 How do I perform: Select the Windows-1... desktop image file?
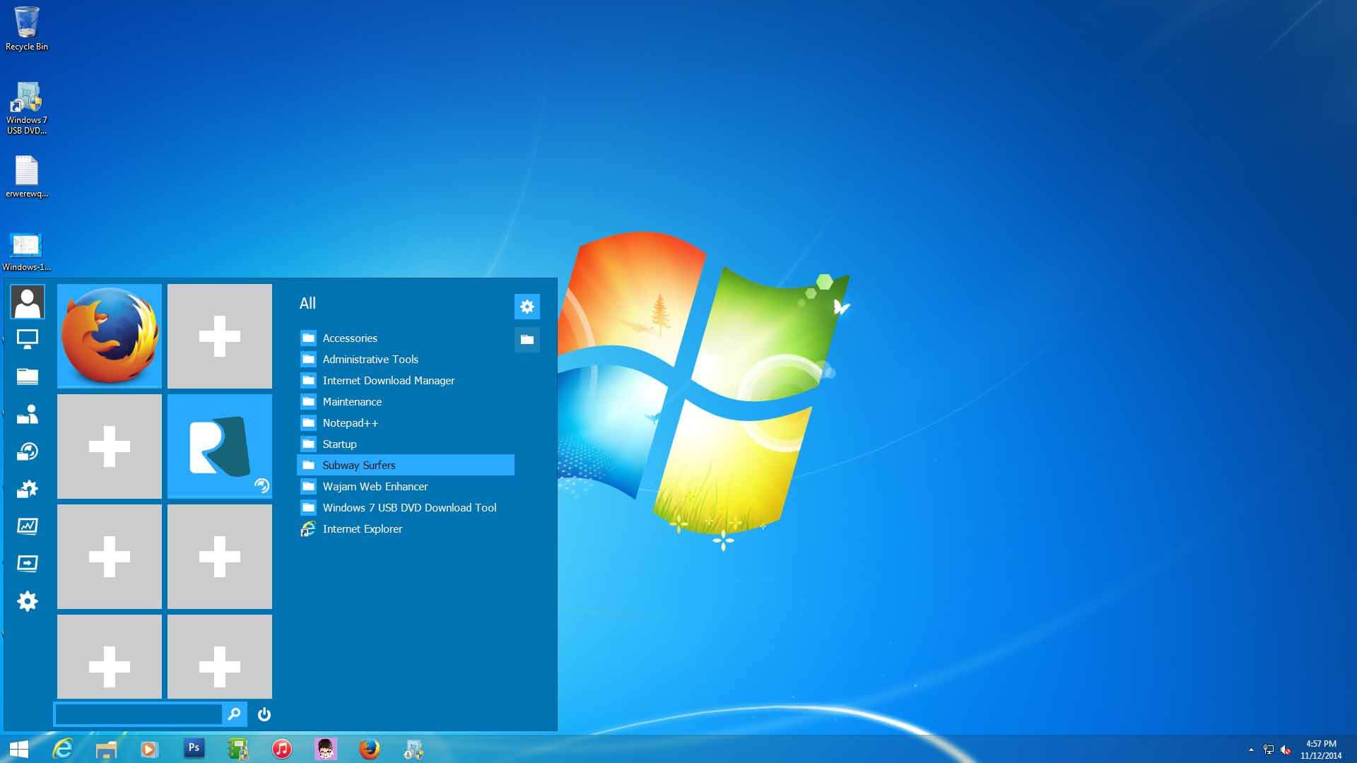click(x=27, y=252)
